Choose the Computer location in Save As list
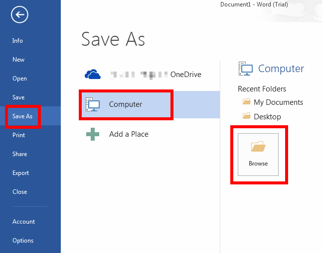The image size is (322, 253). pyautogui.click(x=126, y=104)
